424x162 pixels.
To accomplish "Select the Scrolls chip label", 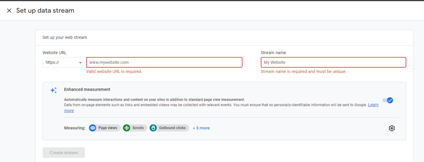I will [138, 128].
